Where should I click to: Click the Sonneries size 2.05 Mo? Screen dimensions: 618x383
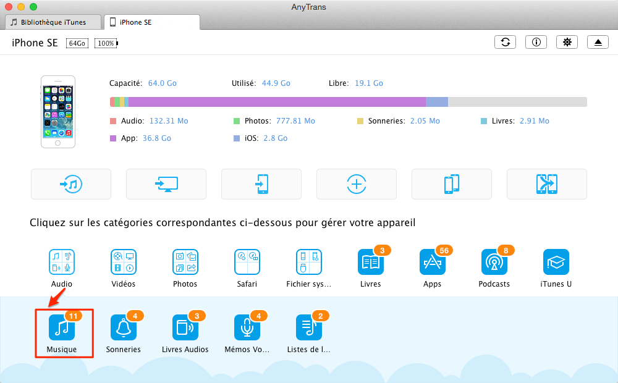pos(425,121)
